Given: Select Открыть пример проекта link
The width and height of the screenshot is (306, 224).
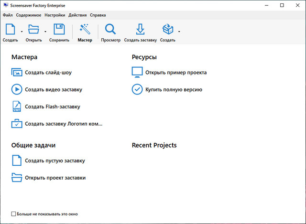Looking at the screenshot, I should pos(176,73).
